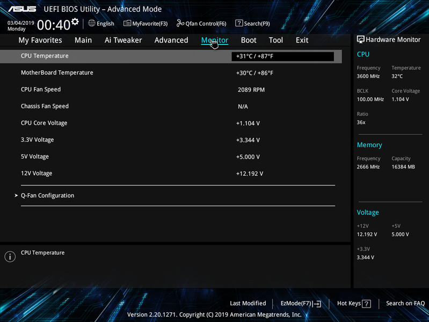Select the CPU Temperature row label
Image resolution: width=429 pixels, height=322 pixels.
[x=45, y=56]
